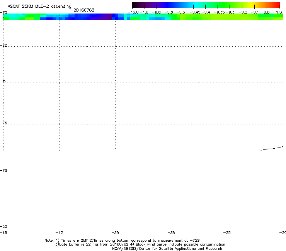Click the colorbar label -0.8
Screen dimensions: 286x251
tap(156, 12)
